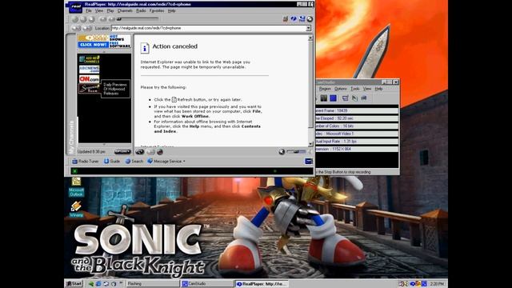
Task: Click the blue question-mark help icon
Action: tap(294, 19)
